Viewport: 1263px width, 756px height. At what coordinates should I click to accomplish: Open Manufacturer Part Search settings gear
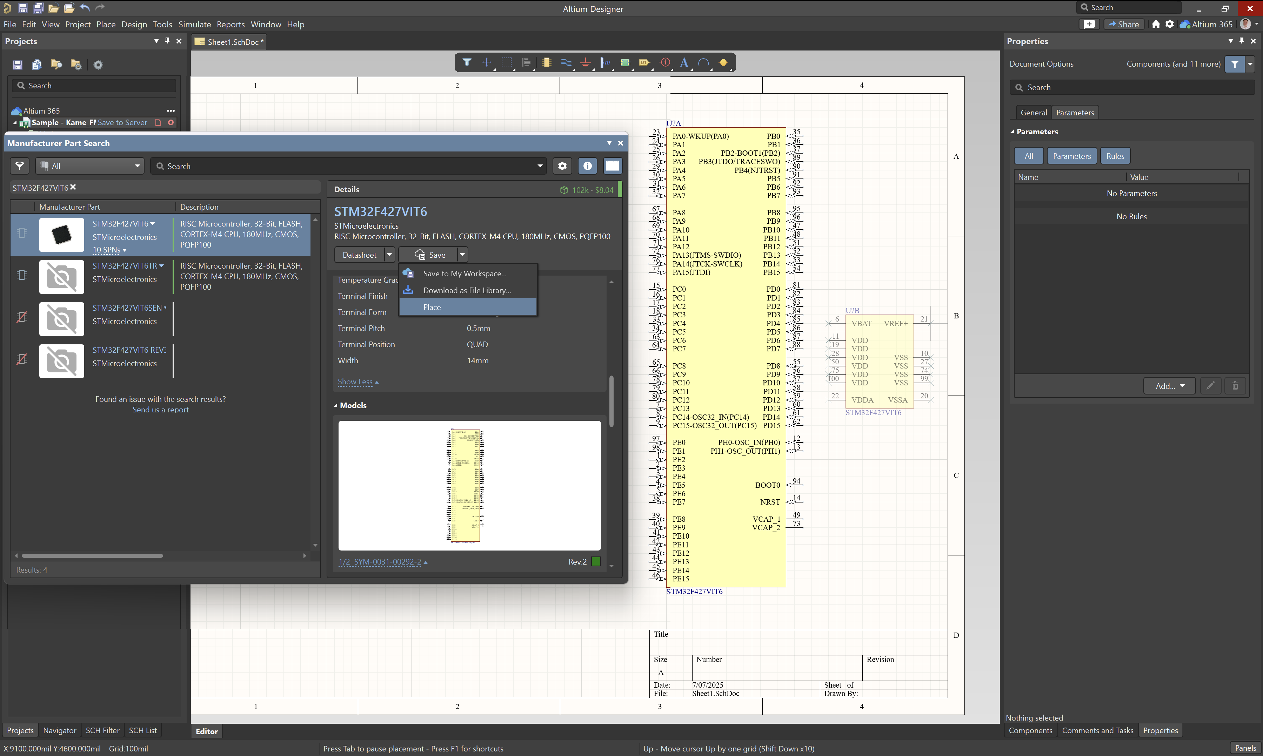[x=562, y=166]
